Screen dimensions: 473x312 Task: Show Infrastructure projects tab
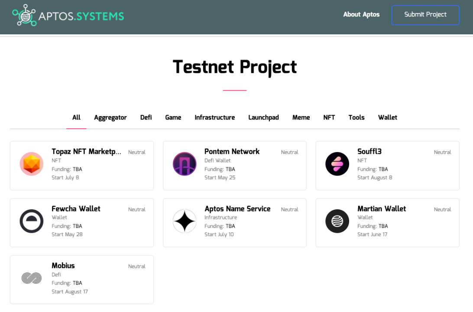[x=215, y=117]
